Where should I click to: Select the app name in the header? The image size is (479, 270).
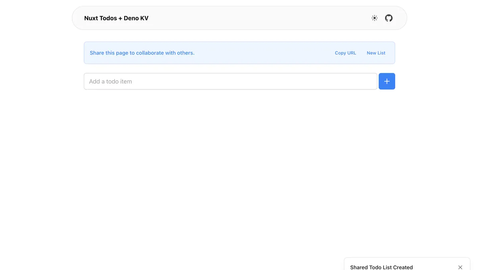pos(116,18)
